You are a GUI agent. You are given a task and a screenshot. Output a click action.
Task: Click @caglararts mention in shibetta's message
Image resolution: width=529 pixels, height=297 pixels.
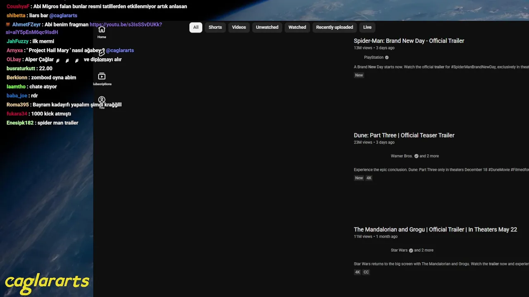coord(63,16)
